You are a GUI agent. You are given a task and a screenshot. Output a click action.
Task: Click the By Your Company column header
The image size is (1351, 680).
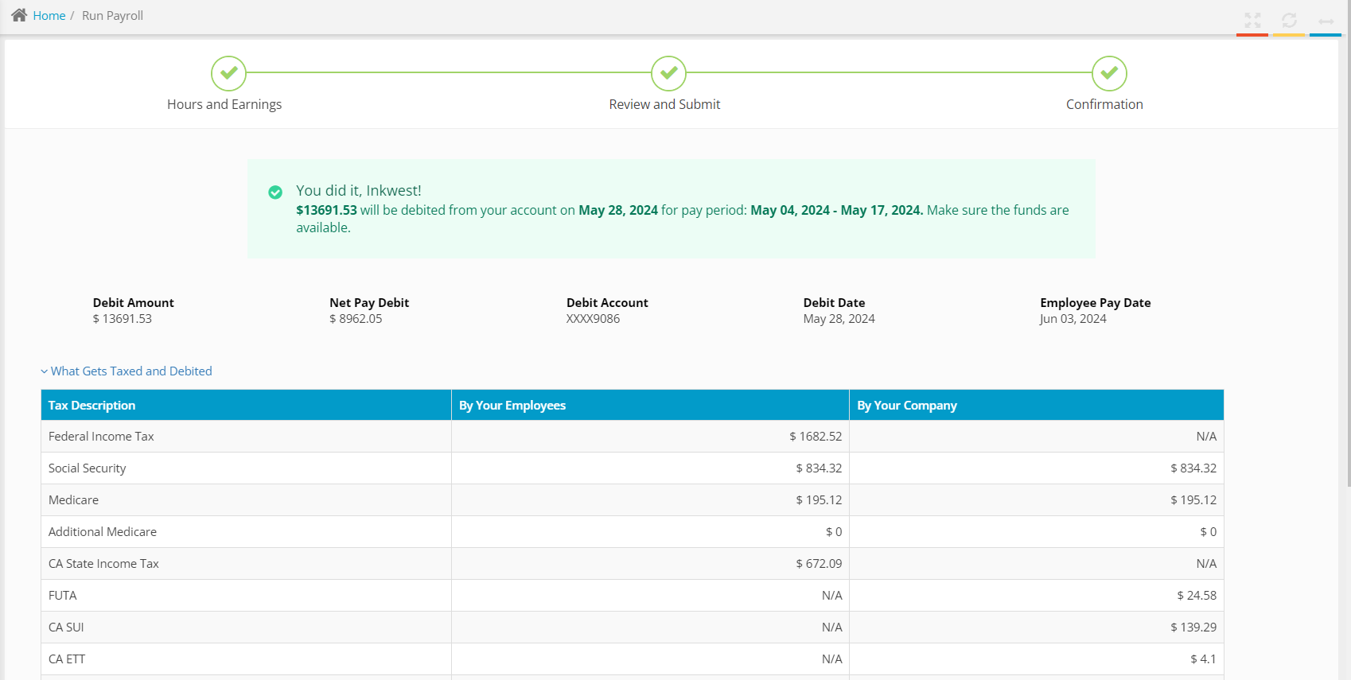906,406
